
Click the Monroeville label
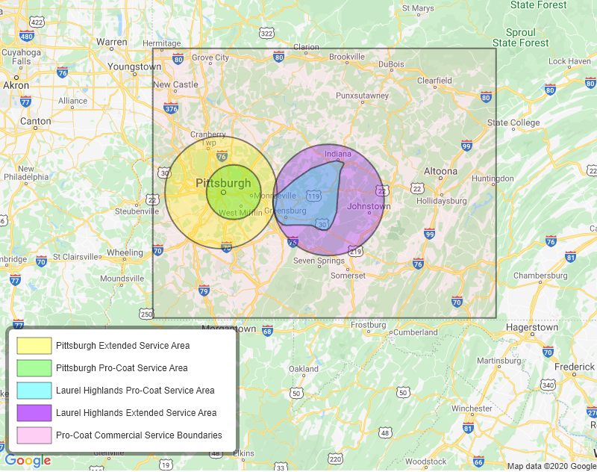(275, 196)
